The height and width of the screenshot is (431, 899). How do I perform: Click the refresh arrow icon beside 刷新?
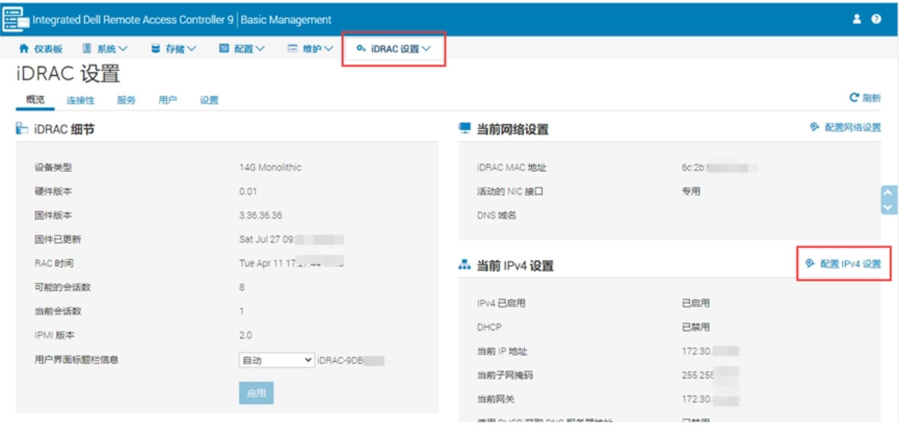click(854, 98)
